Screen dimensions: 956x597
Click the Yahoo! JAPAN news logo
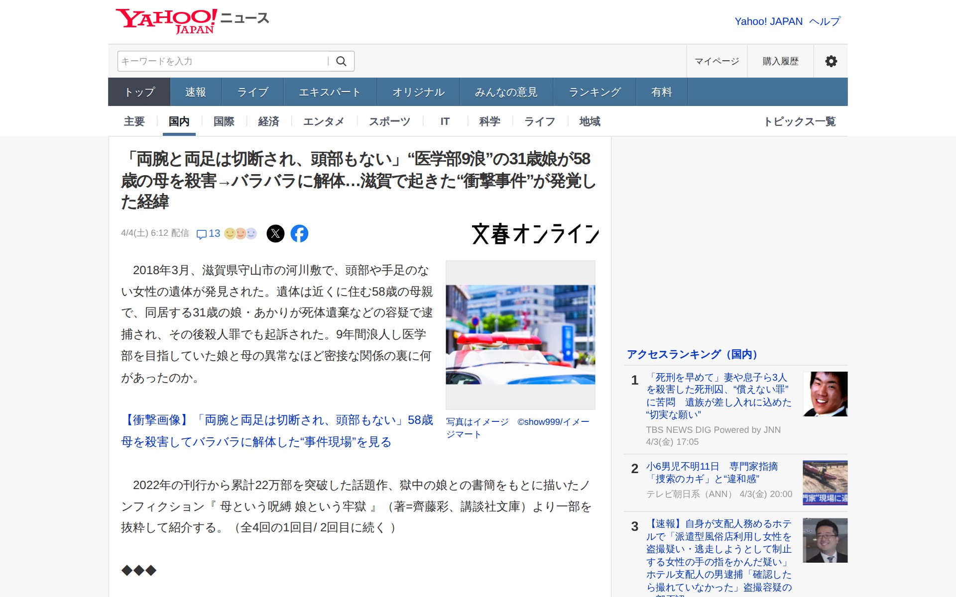192,19
